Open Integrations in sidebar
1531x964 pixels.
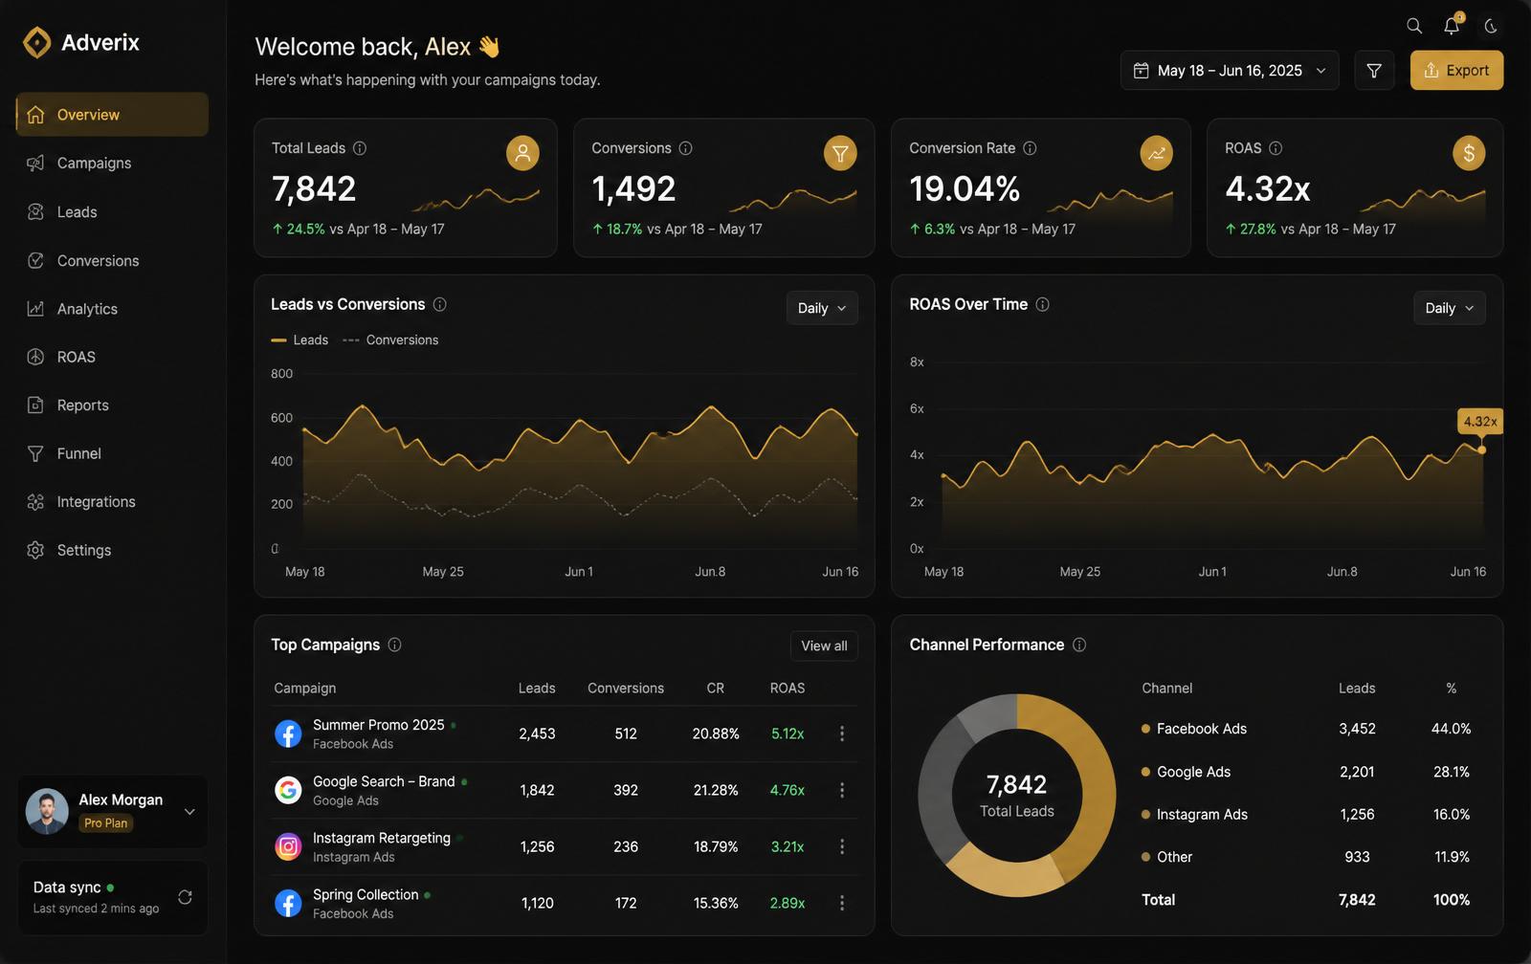(x=112, y=502)
